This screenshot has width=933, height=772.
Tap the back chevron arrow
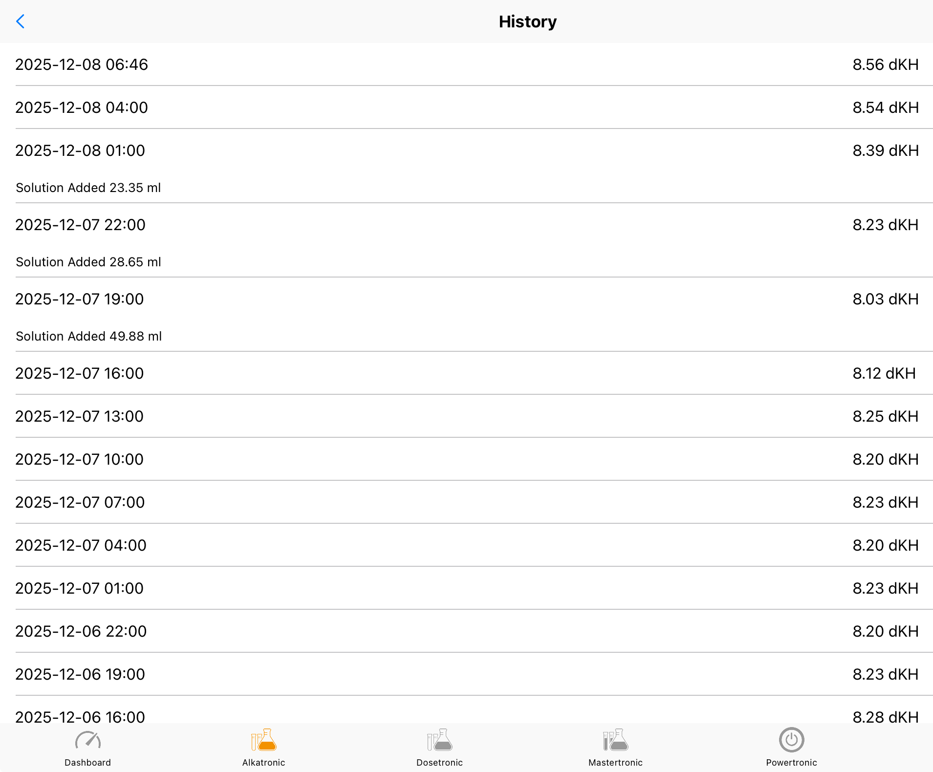(x=21, y=21)
